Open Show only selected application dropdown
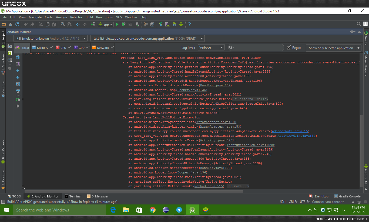Screen dimensions: 369x222 click(333, 48)
